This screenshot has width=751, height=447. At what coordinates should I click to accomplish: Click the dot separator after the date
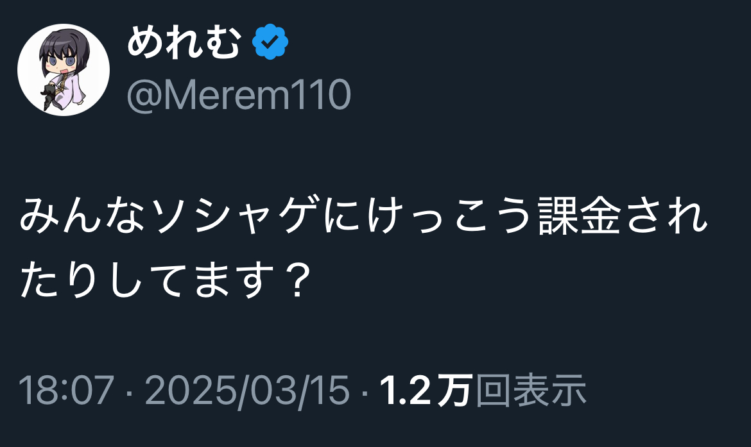(365, 391)
